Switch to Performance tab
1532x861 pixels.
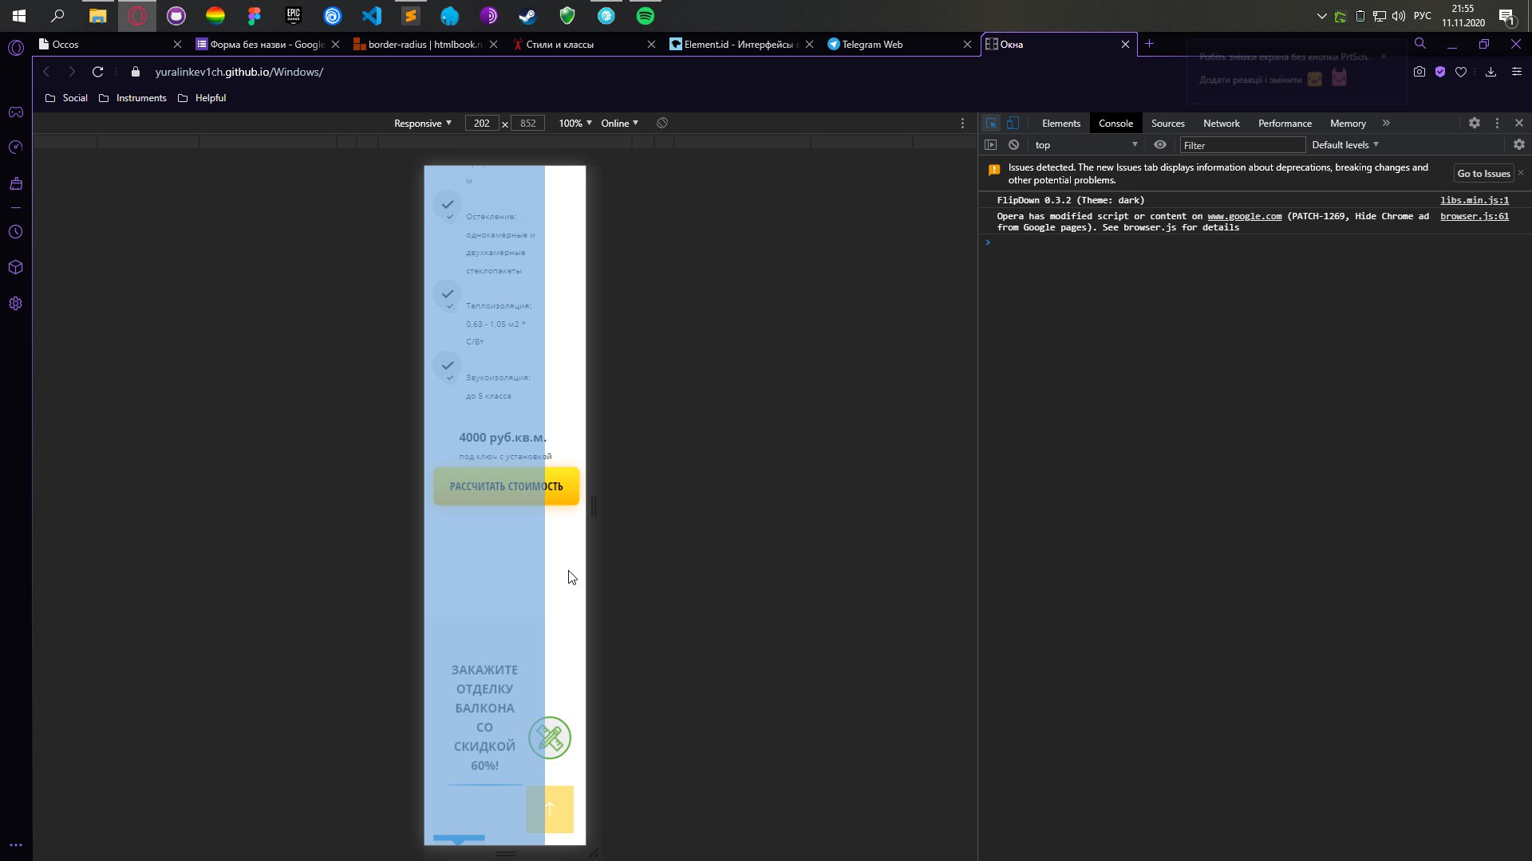coord(1285,123)
